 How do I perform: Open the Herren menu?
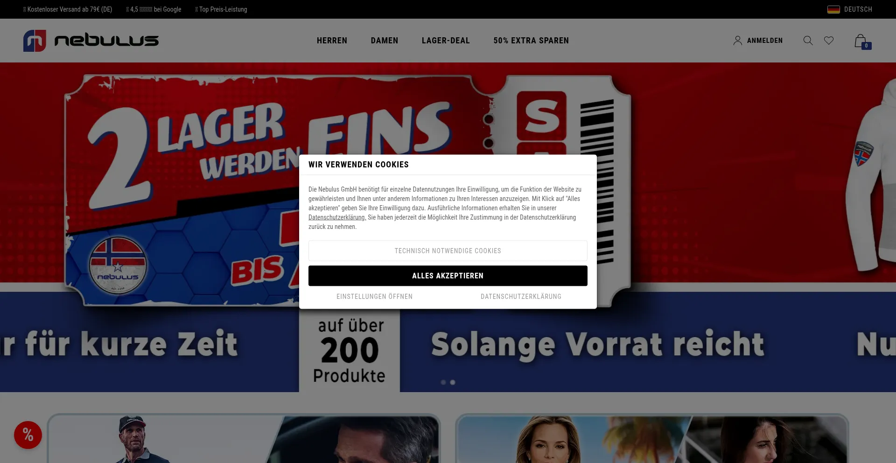332,41
